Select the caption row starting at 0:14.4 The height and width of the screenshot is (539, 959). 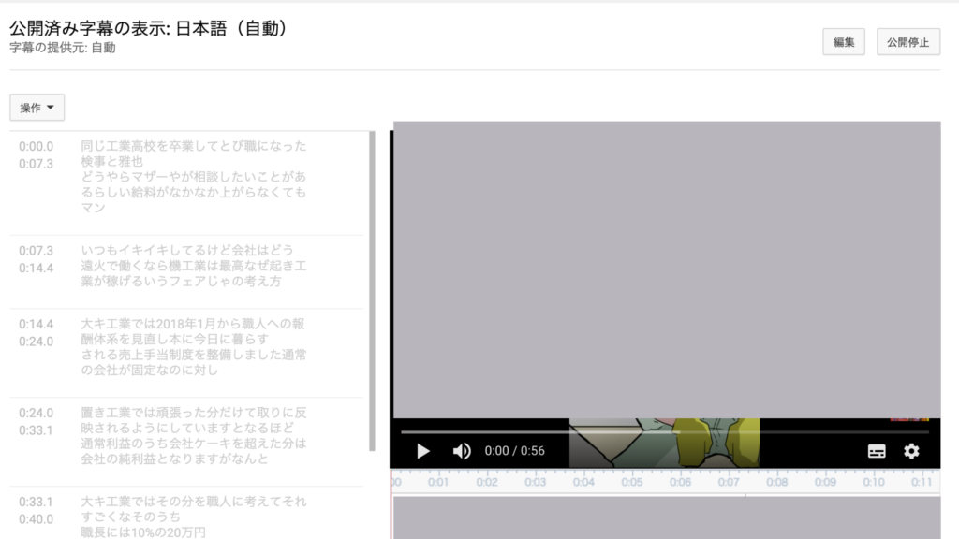click(186, 353)
